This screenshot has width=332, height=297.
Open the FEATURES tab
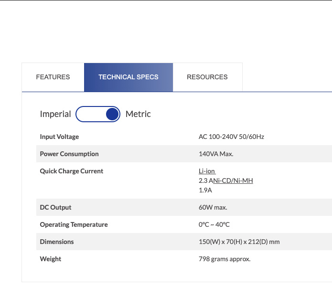[53, 77]
